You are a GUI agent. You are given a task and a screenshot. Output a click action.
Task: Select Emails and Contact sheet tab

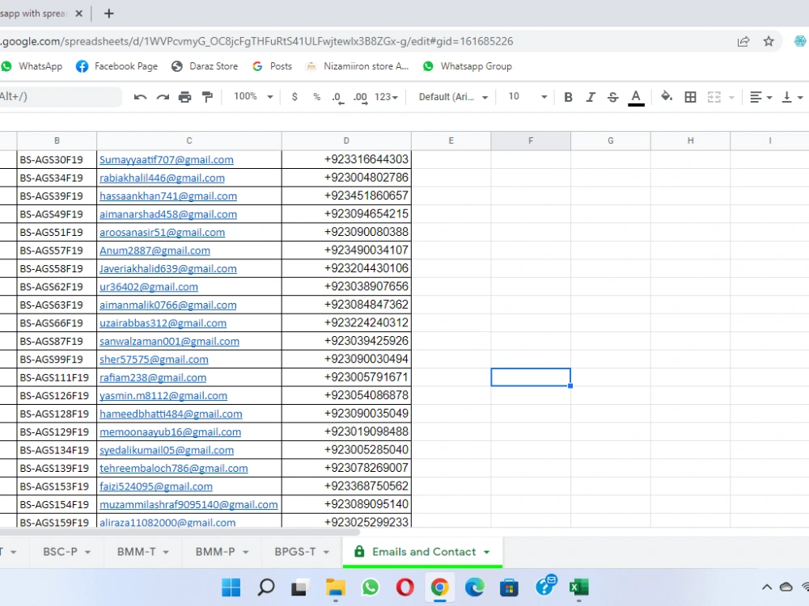coord(424,551)
